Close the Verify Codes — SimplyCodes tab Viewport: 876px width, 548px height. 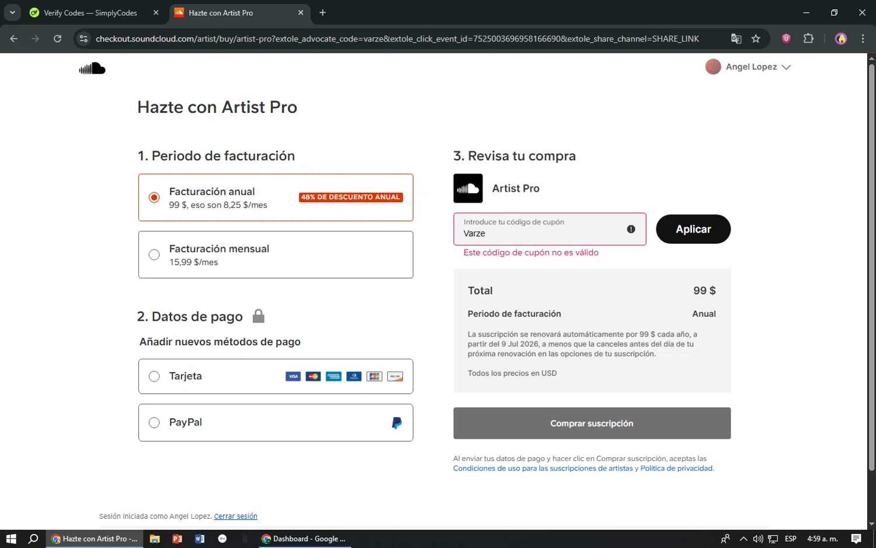156,13
